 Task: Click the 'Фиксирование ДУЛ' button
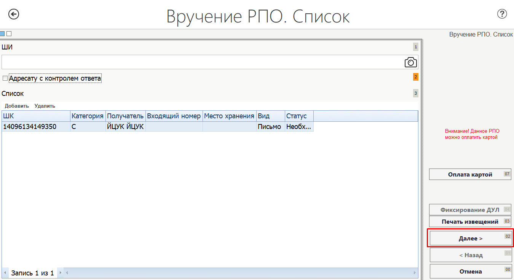pos(470,210)
